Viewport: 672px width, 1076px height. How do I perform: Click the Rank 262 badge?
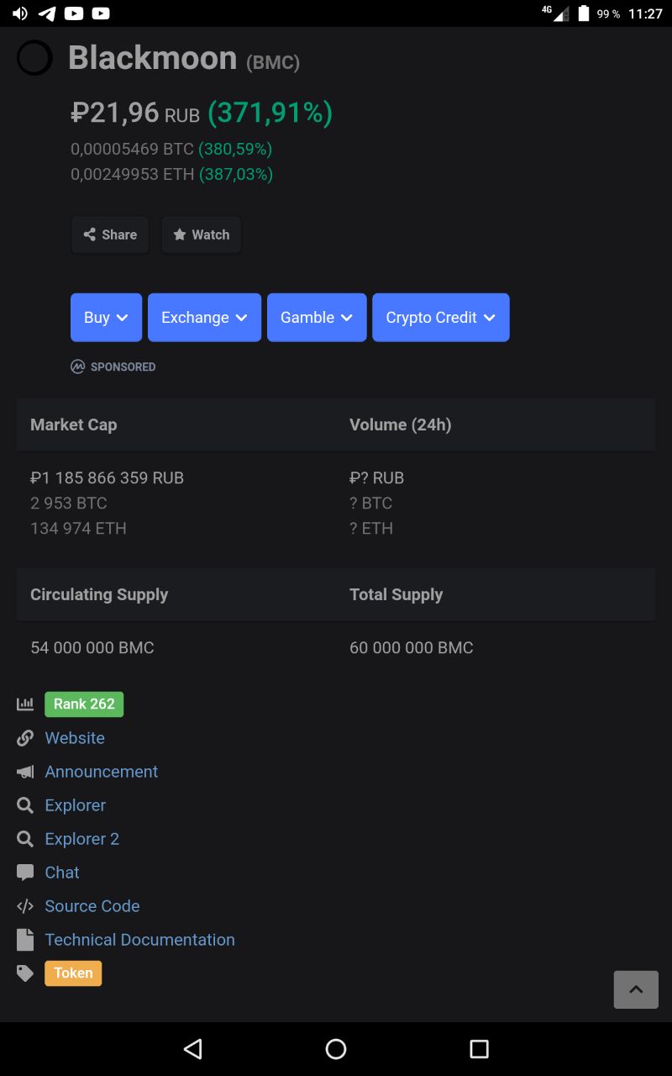(84, 704)
